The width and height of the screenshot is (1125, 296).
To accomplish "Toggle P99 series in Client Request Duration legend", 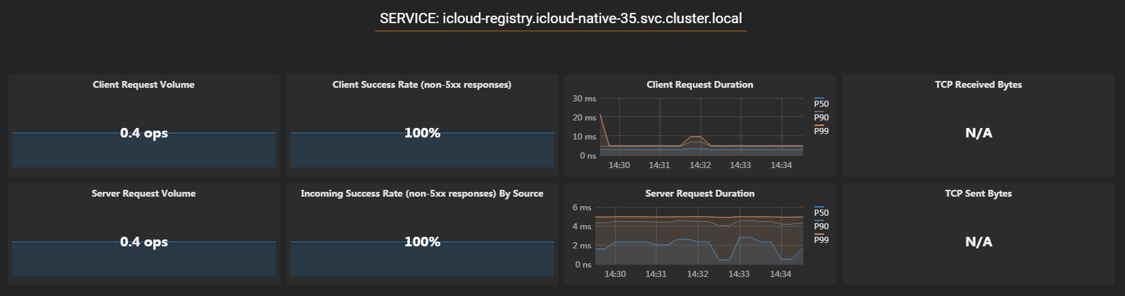I will click(821, 131).
